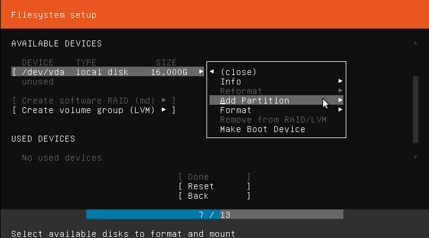Open the Info submenu entry
The height and width of the screenshot is (238, 429).
click(x=231, y=82)
